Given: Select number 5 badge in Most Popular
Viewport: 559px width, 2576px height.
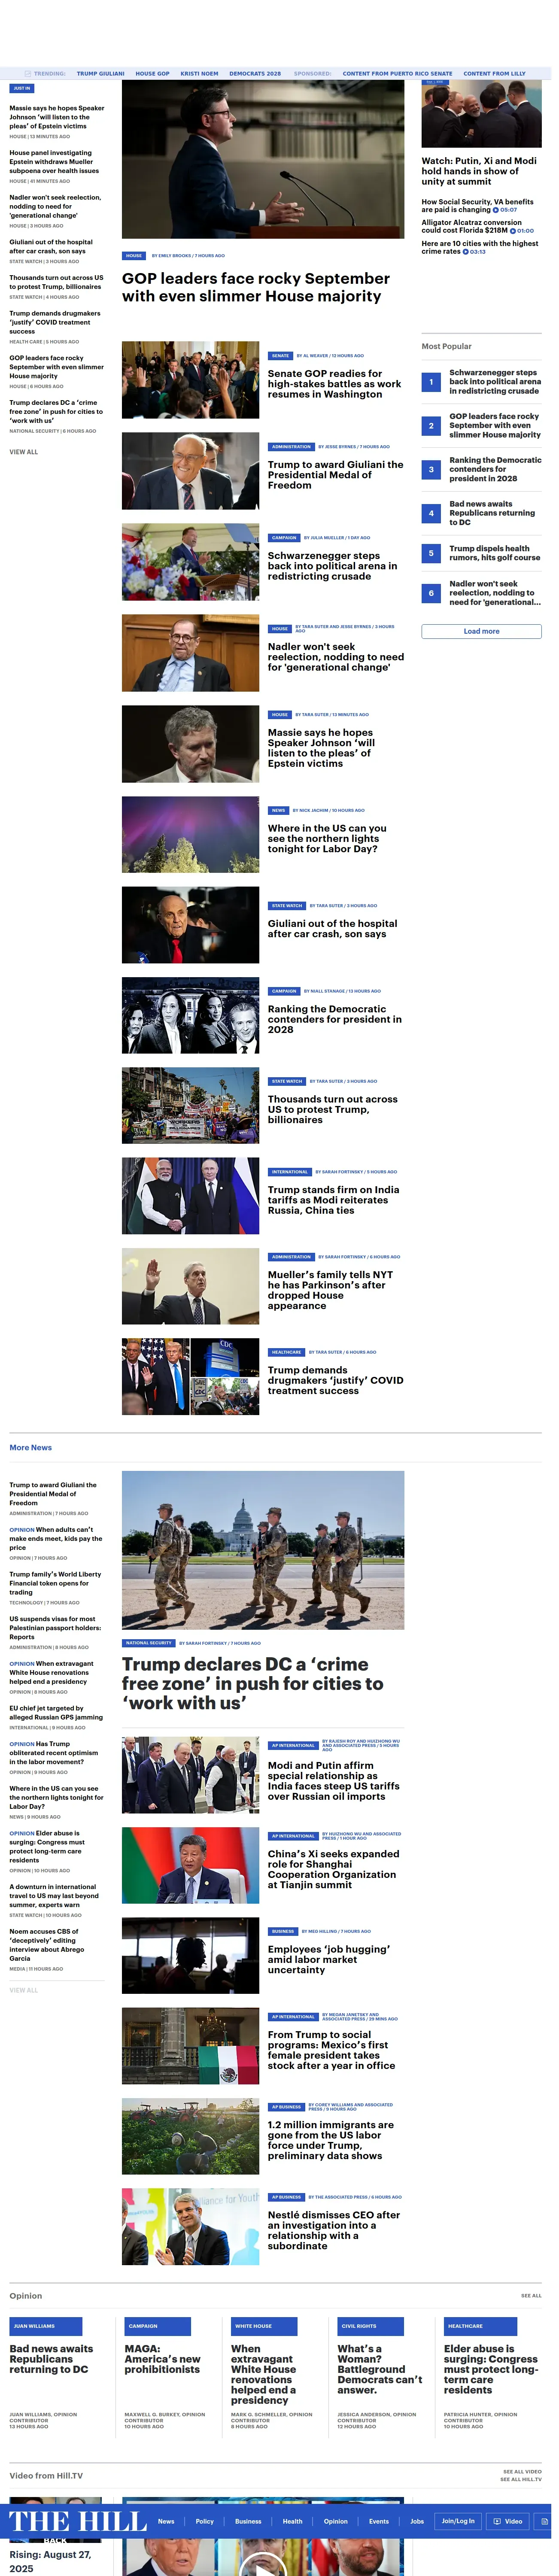Looking at the screenshot, I should (x=431, y=553).
